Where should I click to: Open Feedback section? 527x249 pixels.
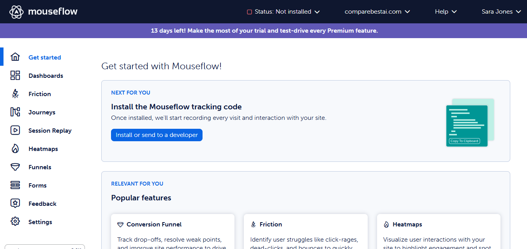42,204
